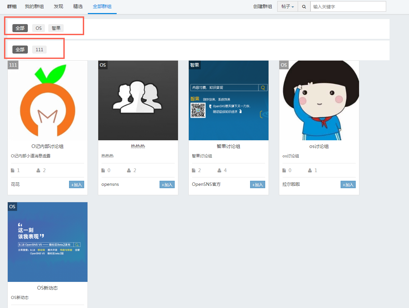Open the 帖子 search type dropdown
409x308 pixels.
(288, 6)
